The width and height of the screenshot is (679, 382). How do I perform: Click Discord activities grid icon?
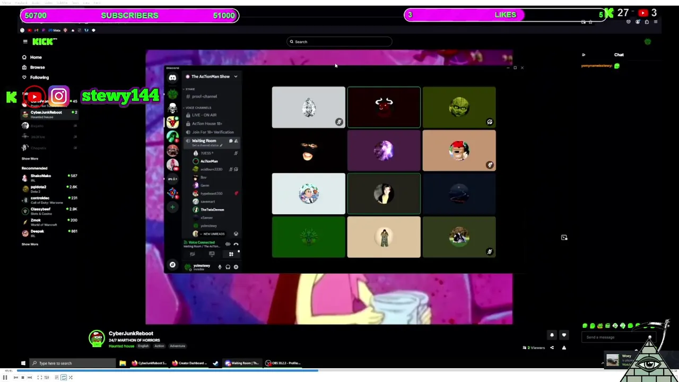click(231, 254)
